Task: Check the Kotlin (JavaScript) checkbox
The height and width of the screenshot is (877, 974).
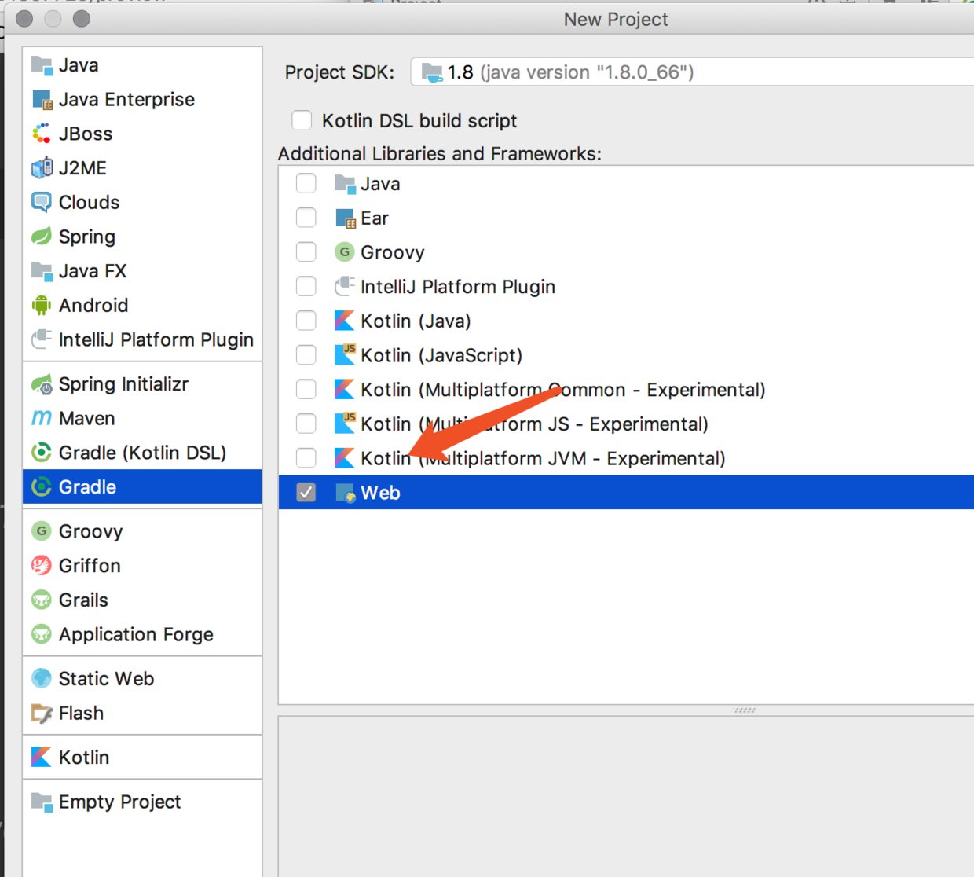Action: pos(306,355)
